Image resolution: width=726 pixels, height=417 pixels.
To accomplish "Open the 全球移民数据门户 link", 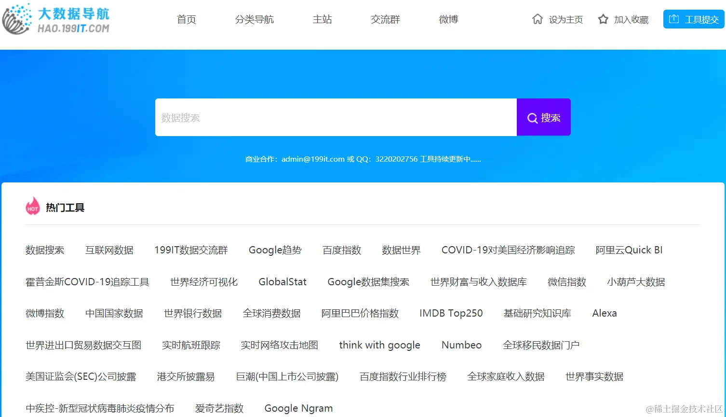I will (541, 345).
